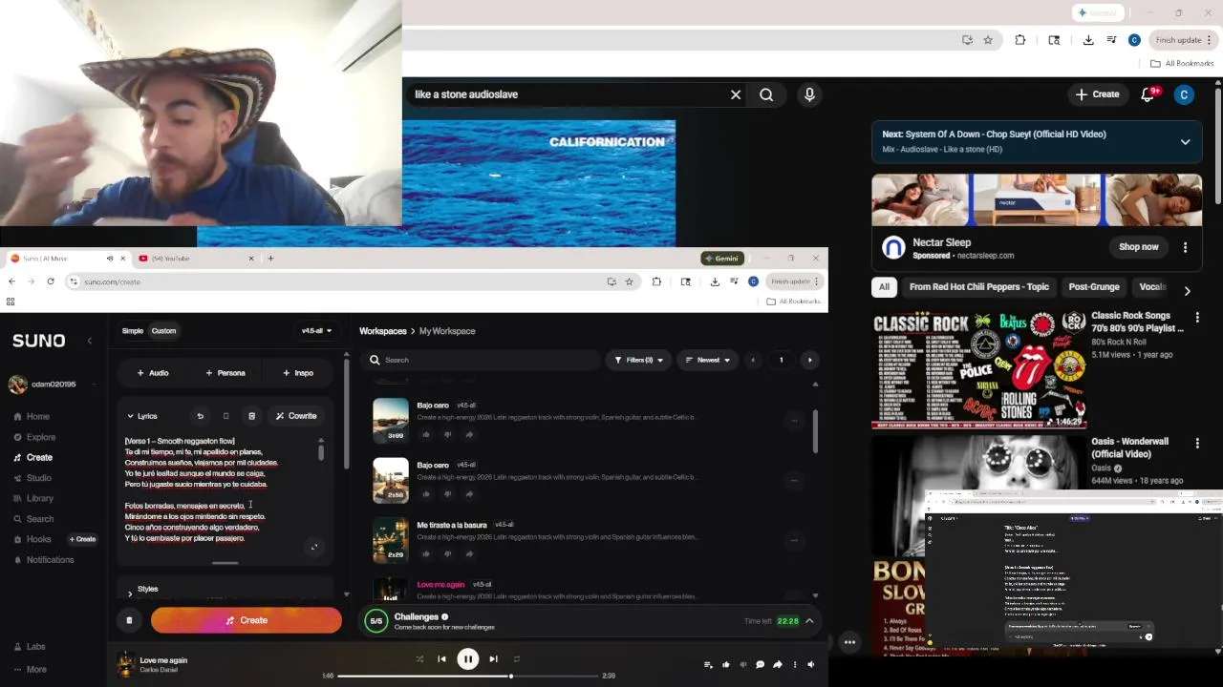Reload the suno.com page
This screenshot has width=1223, height=687.
[50, 281]
